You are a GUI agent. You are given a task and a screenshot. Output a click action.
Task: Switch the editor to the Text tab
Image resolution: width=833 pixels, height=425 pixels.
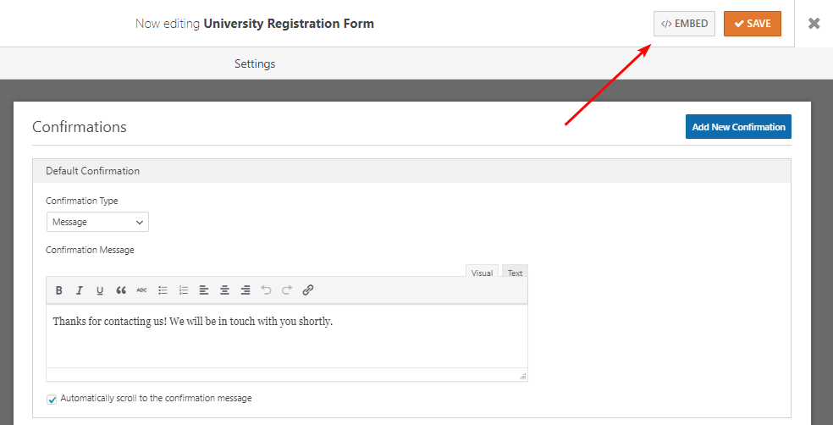click(515, 273)
